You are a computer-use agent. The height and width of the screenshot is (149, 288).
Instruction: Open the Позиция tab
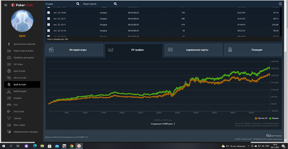click(253, 50)
